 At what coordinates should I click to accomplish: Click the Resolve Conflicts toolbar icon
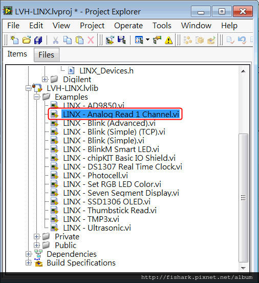point(157,40)
